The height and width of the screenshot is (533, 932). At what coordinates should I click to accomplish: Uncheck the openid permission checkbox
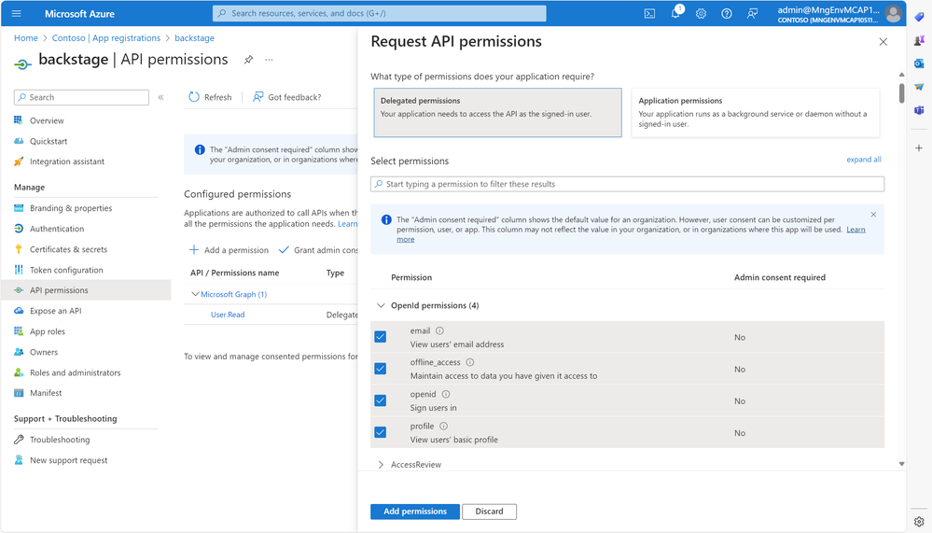(x=381, y=400)
